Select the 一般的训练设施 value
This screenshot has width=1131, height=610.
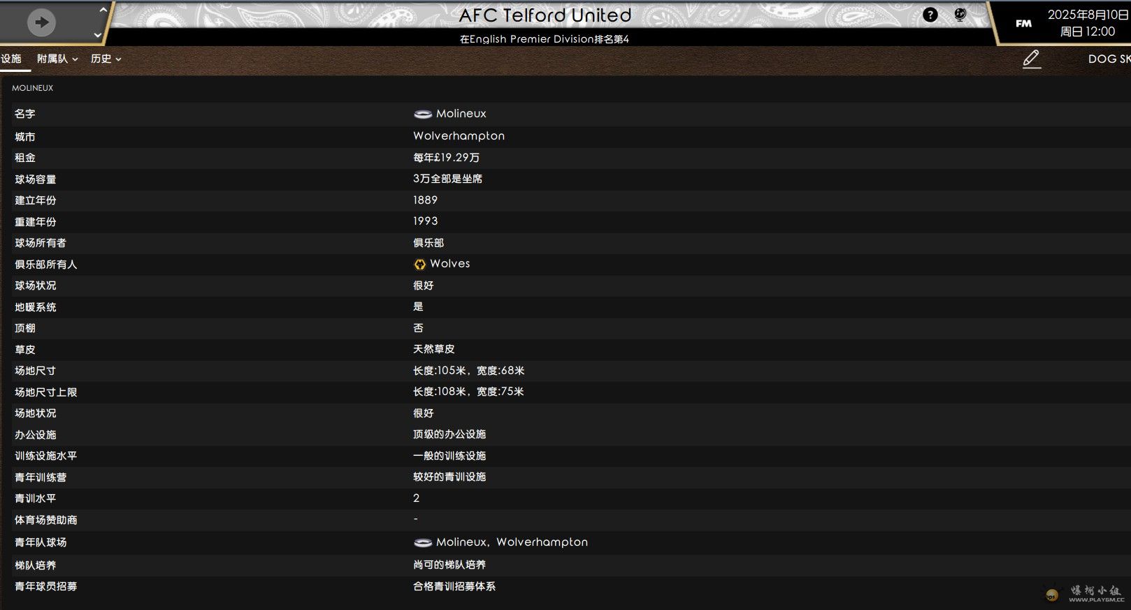pyautogui.click(x=449, y=456)
